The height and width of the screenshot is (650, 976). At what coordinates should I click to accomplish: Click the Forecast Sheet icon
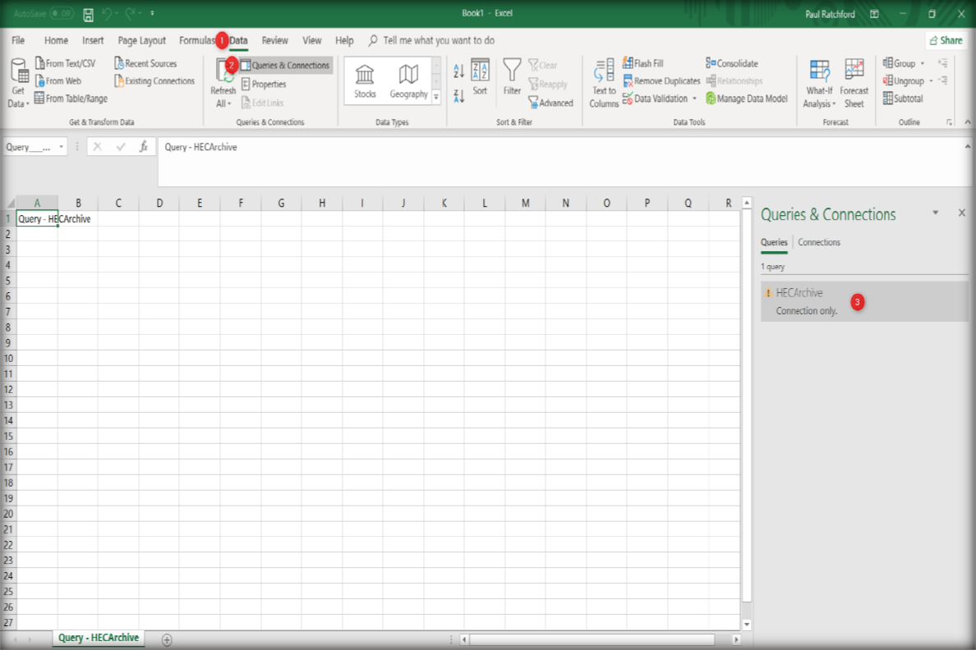click(x=854, y=84)
